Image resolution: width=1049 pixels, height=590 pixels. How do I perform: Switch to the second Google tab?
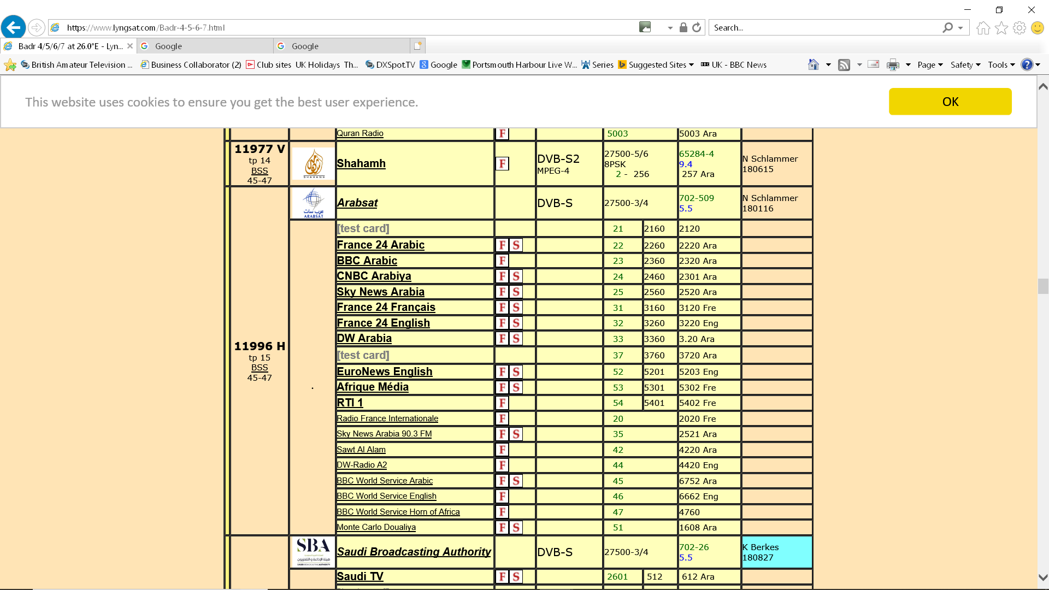point(341,46)
